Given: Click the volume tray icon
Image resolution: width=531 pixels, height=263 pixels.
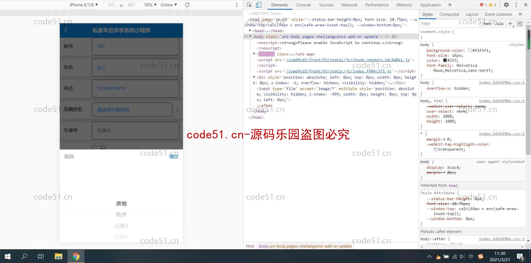Looking at the screenshot, I should [462, 257].
